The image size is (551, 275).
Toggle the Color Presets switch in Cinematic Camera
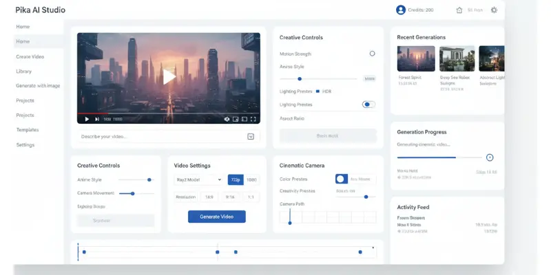[341, 179]
